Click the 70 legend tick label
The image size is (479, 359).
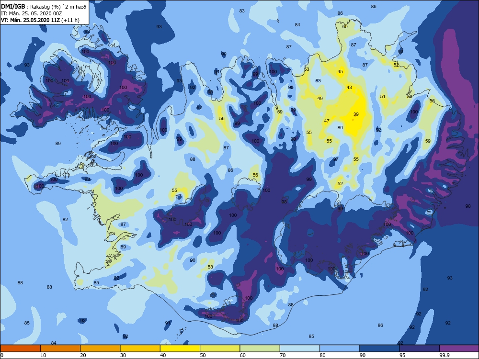(x=283, y=355)
